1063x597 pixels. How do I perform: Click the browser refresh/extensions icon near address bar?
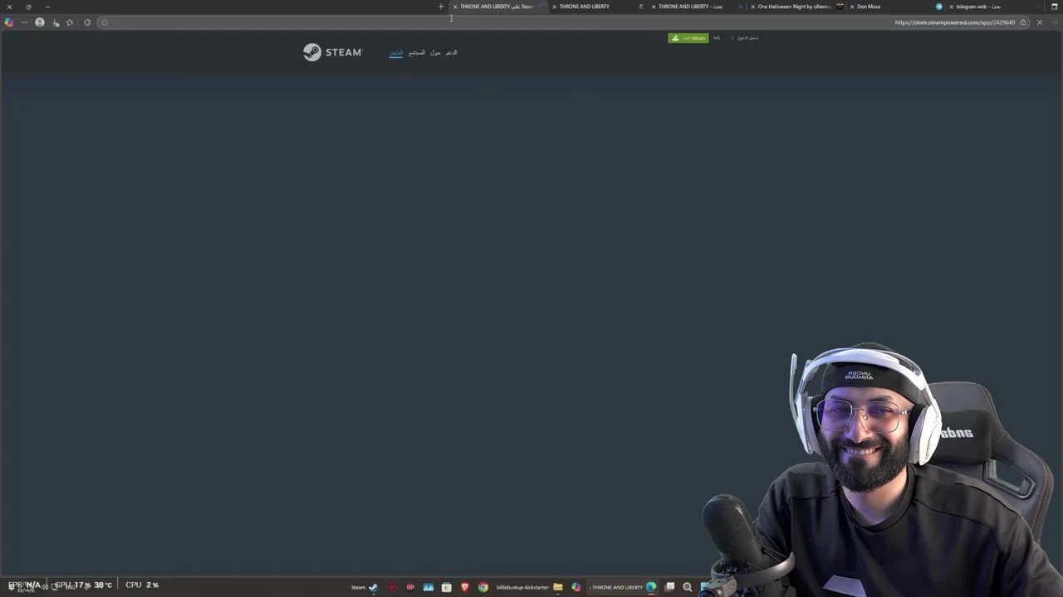(x=87, y=22)
